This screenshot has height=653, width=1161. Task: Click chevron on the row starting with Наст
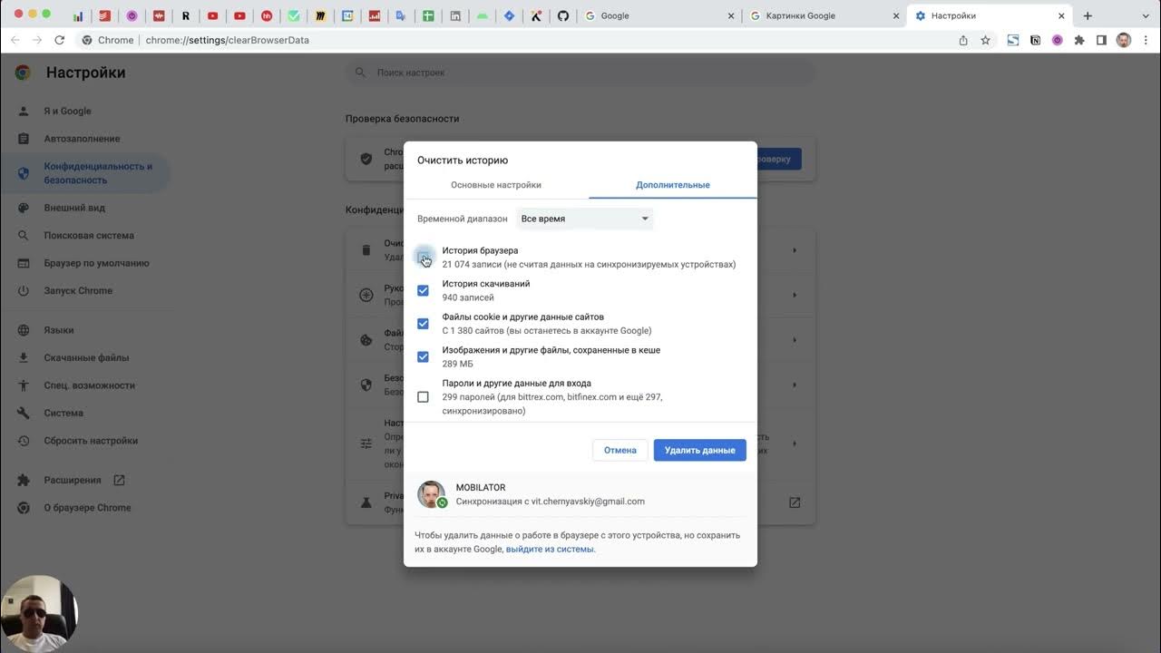pyautogui.click(x=795, y=443)
